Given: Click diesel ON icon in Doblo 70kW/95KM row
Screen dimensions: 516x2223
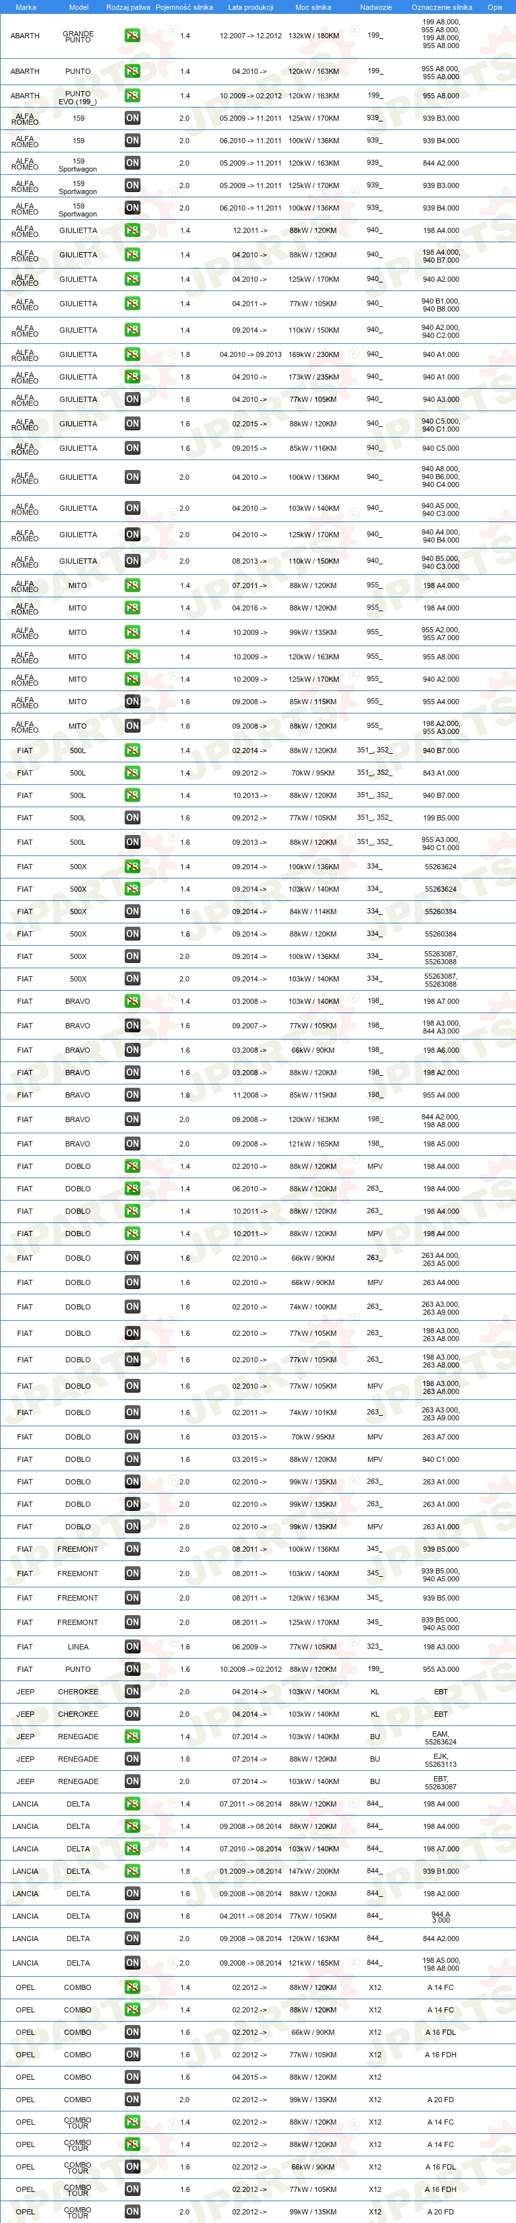Looking at the screenshot, I should 132,1437.
